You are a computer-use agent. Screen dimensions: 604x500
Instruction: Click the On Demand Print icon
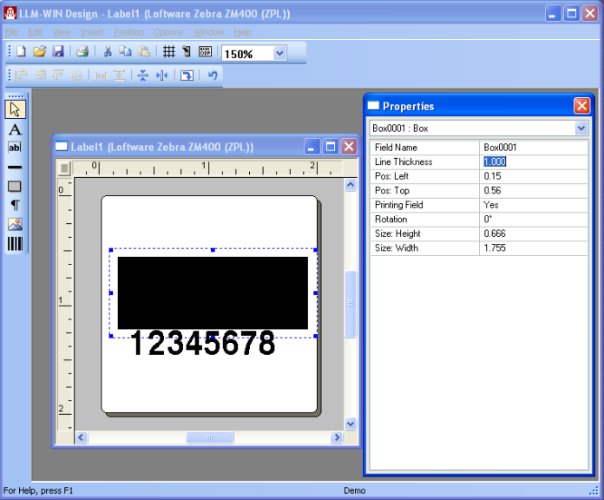pos(205,51)
